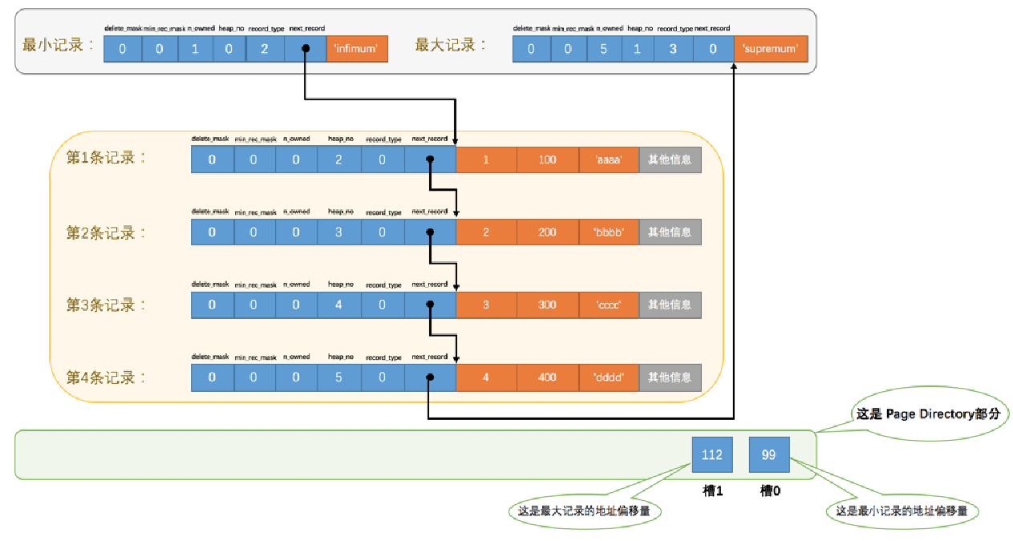Screen dimensions: 1013x541
Task: Click the slot box showing 112
Action: click(x=711, y=454)
